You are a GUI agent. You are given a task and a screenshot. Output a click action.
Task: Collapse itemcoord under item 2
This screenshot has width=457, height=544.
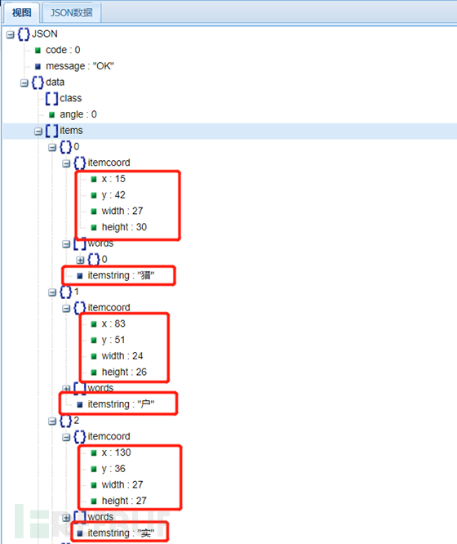(x=66, y=437)
